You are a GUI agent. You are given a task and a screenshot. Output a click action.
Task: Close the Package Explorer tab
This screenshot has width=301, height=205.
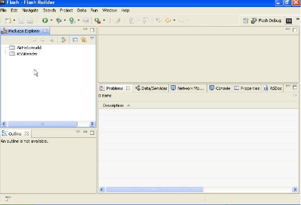coord(45,31)
